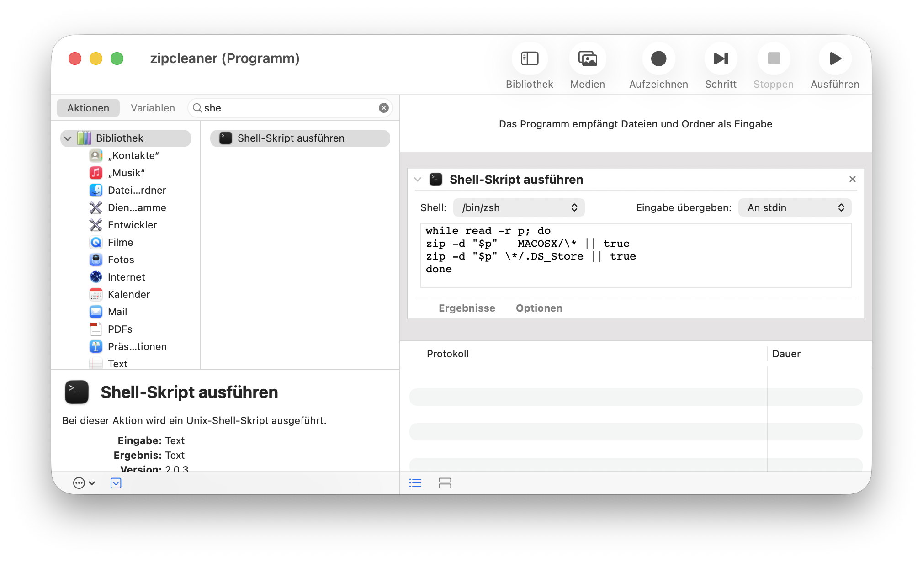Toggle the description panel visibility
The width and height of the screenshot is (923, 562).
click(x=116, y=483)
